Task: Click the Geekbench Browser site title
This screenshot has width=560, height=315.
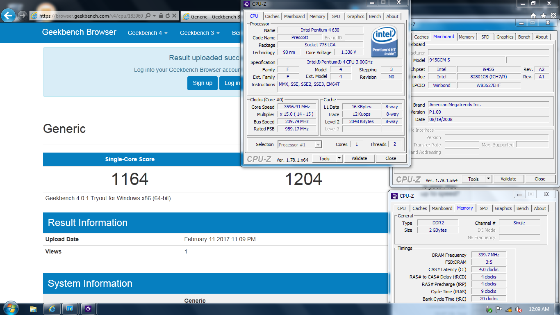Action: (79, 32)
